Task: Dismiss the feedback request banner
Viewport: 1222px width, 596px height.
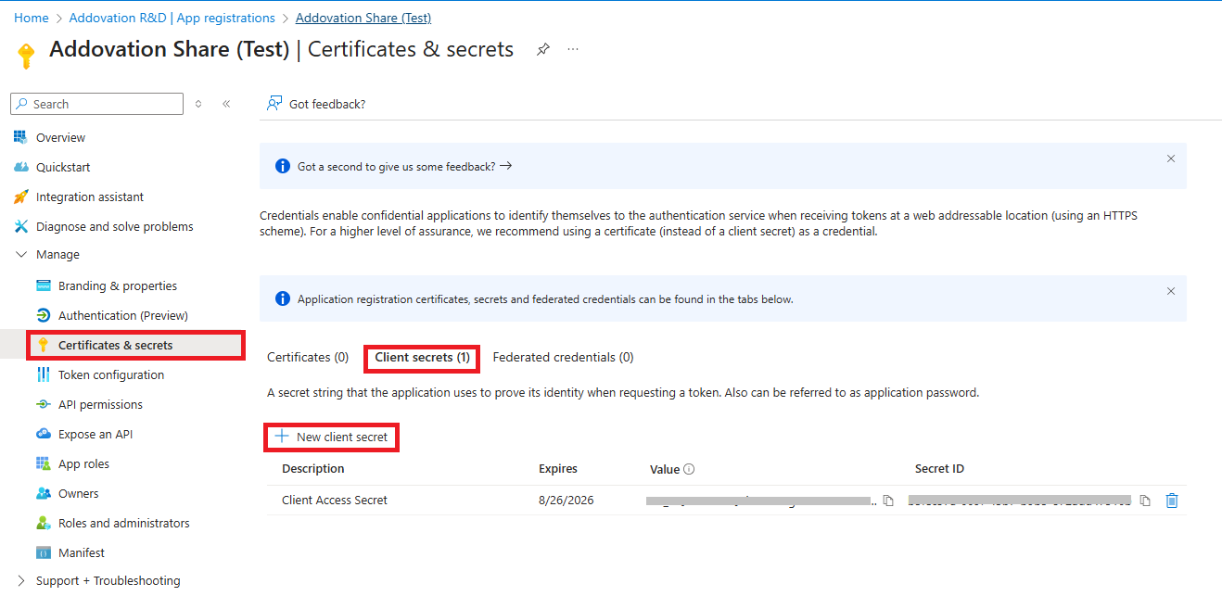Action: click(1170, 159)
